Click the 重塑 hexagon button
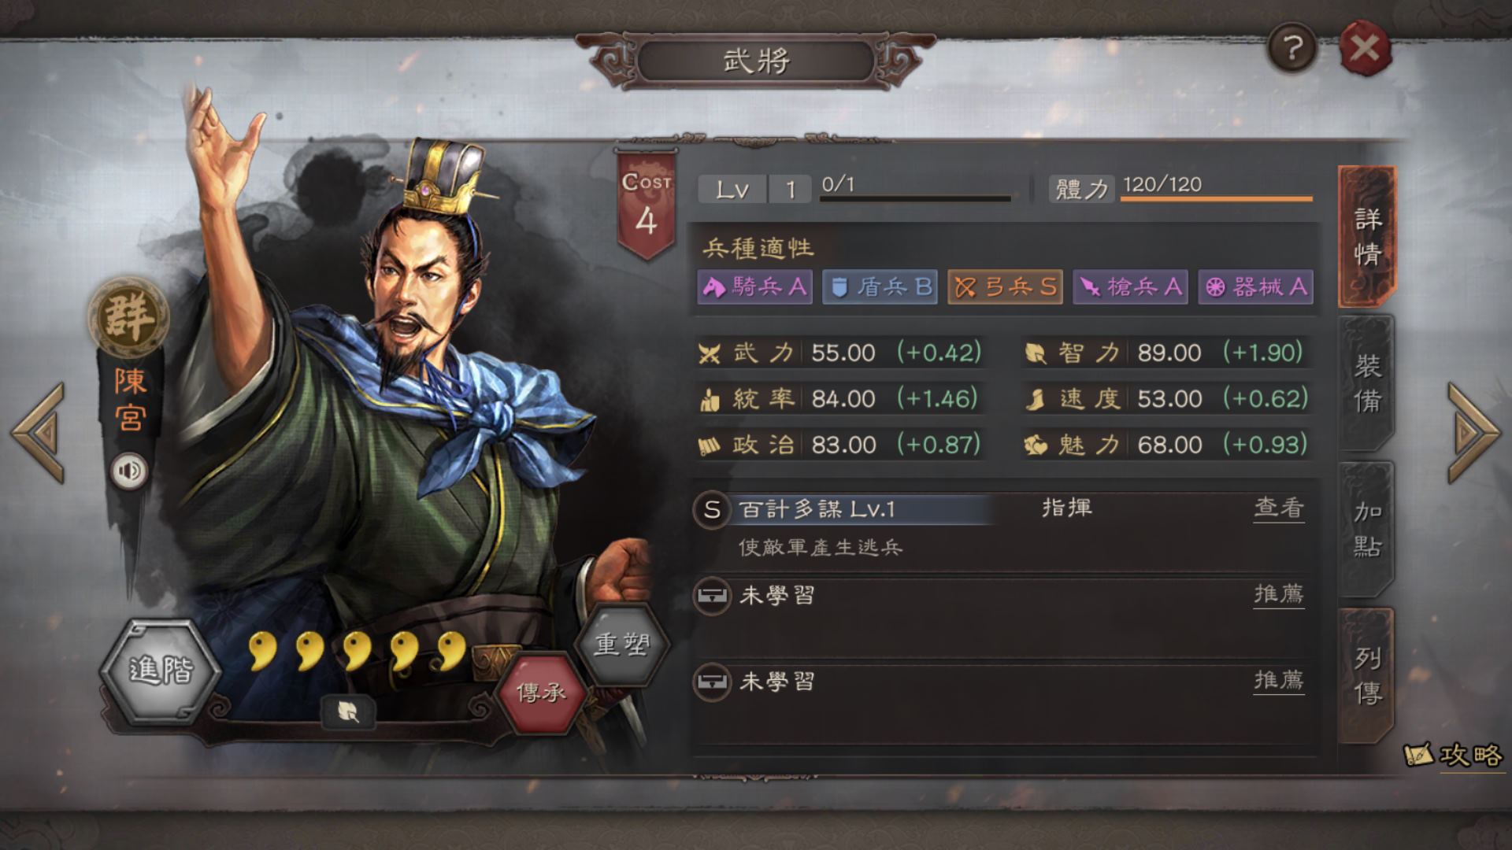 (622, 644)
